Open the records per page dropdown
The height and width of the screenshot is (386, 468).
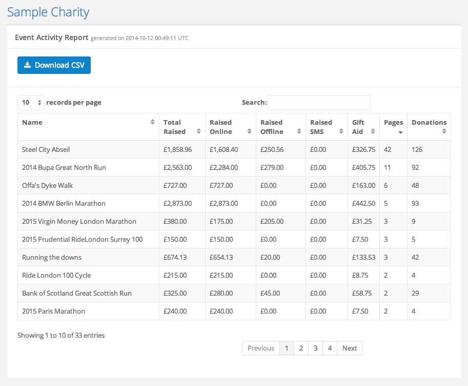[31, 103]
